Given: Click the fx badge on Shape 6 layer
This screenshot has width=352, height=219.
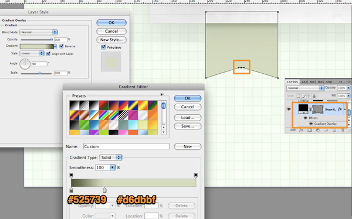Looking at the screenshot, I should coord(340,109).
